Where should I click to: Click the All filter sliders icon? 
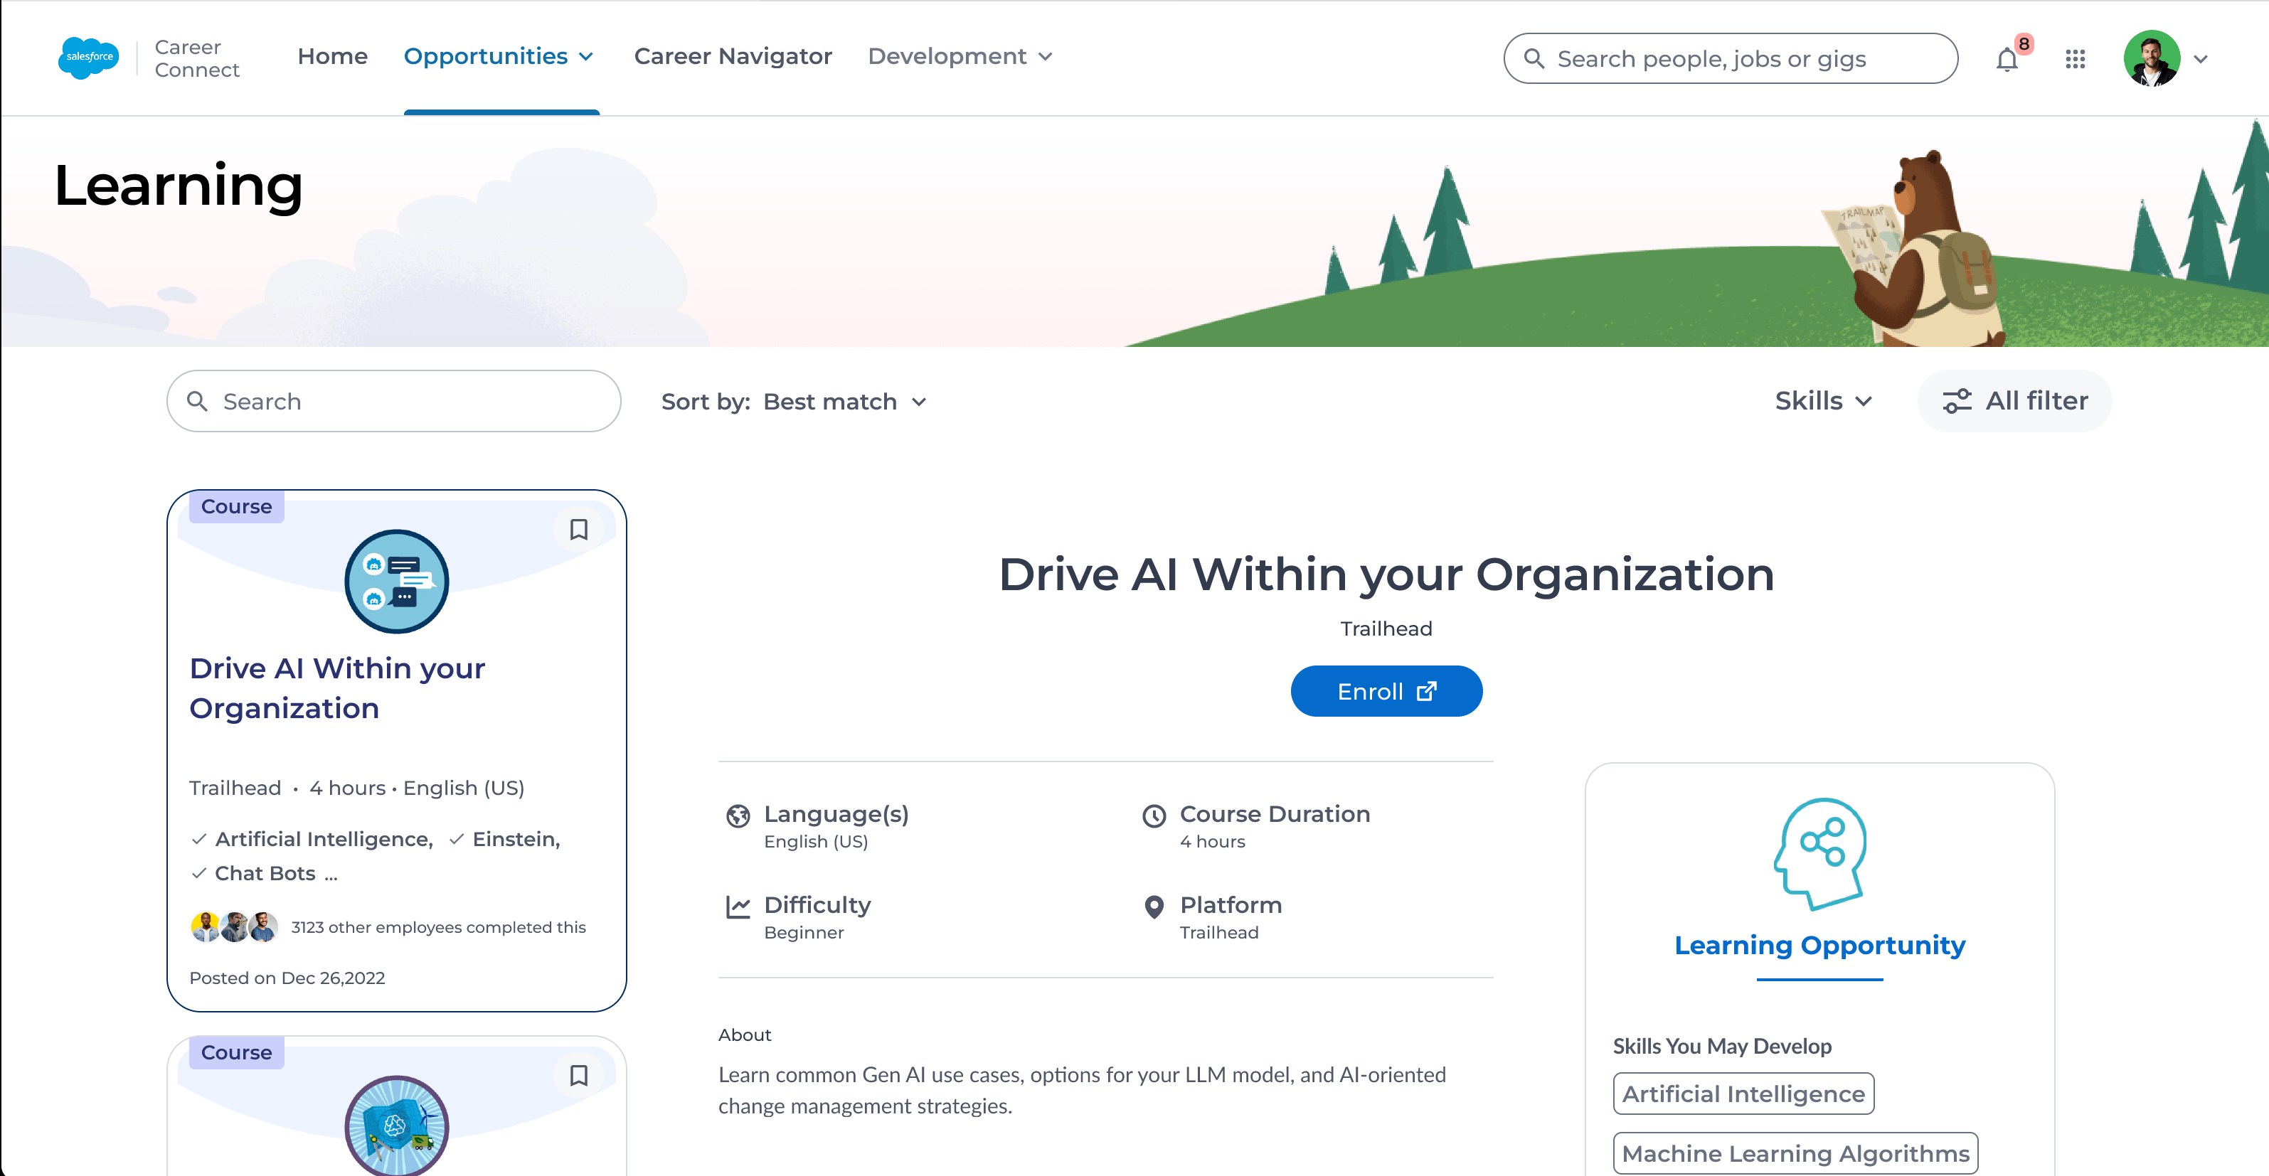(x=1956, y=402)
